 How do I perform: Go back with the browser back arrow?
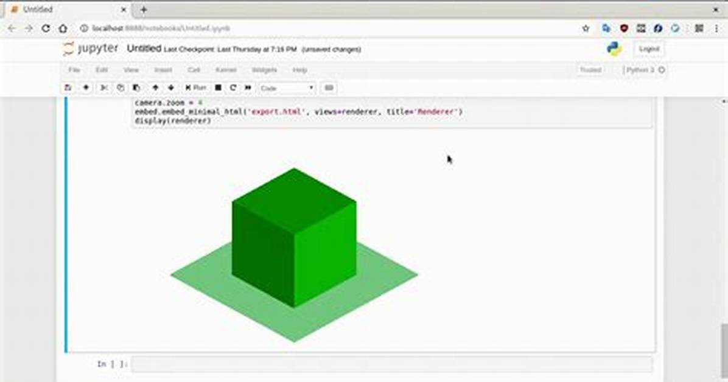tap(12, 29)
